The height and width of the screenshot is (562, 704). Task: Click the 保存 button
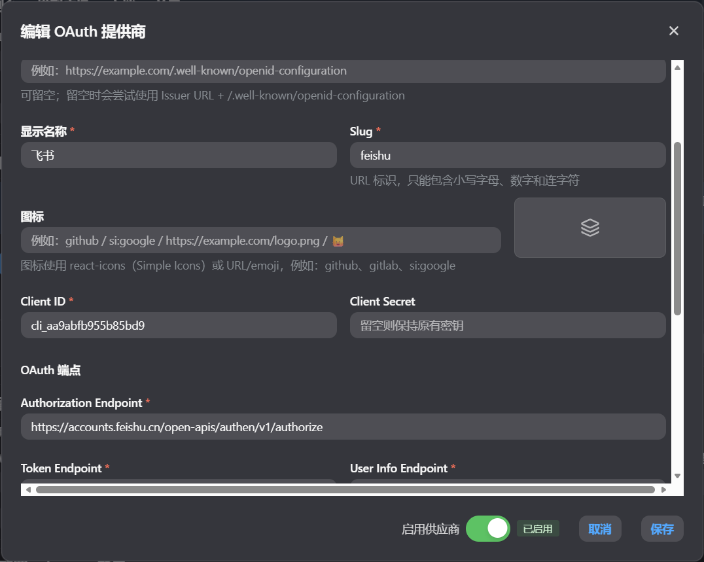662,529
